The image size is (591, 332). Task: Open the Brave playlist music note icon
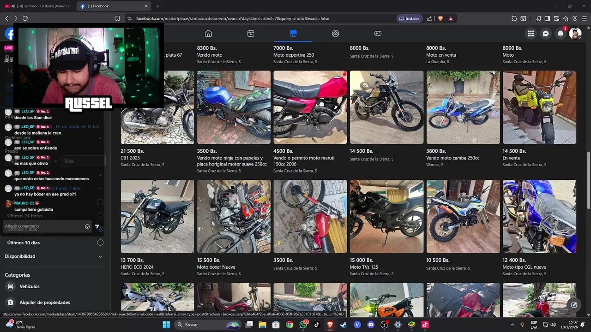point(538,18)
